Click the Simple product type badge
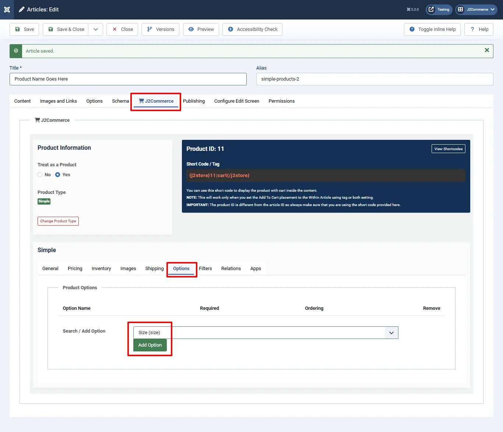Image resolution: width=503 pixels, height=432 pixels. 44,201
